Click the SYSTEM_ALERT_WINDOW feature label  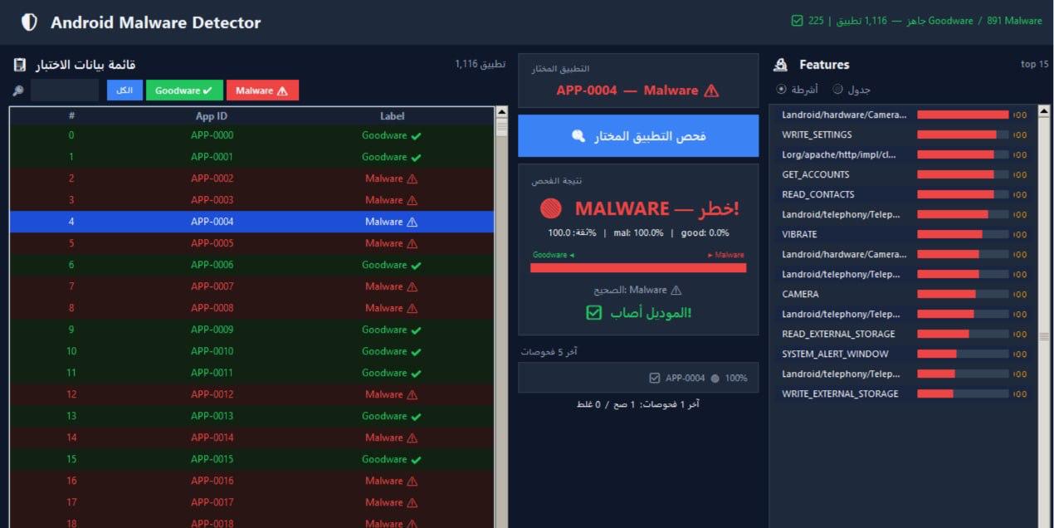point(835,354)
